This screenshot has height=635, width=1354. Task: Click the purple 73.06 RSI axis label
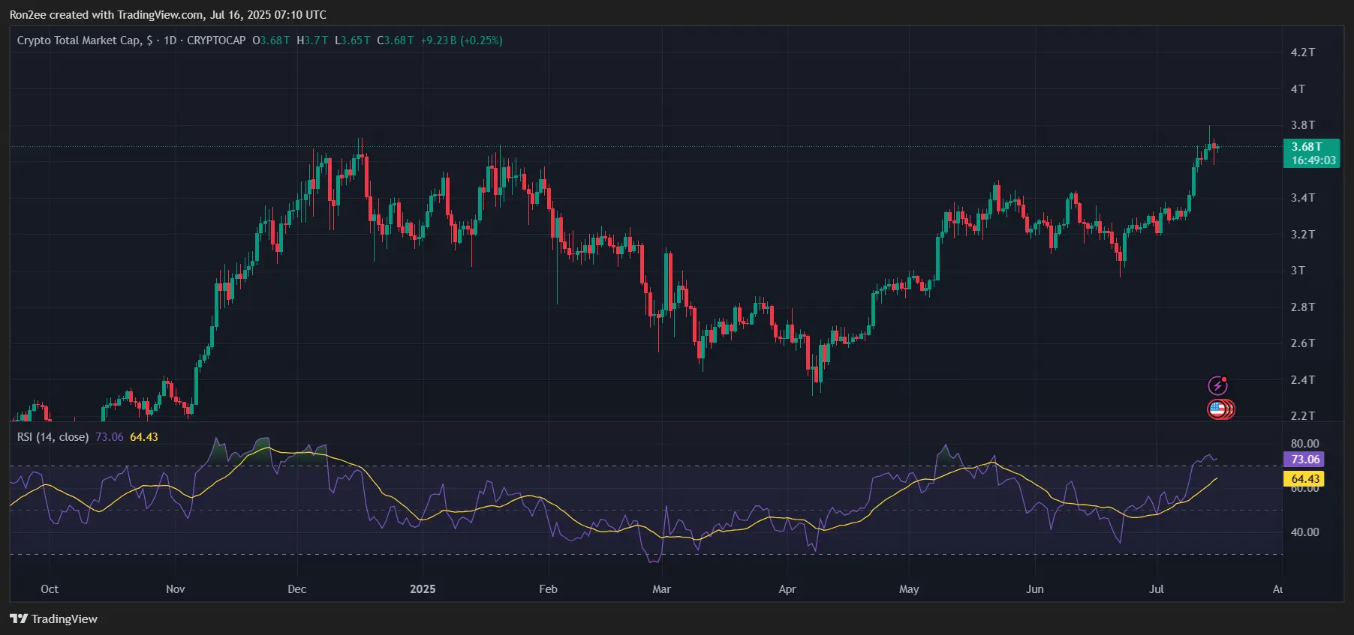coord(1304,460)
